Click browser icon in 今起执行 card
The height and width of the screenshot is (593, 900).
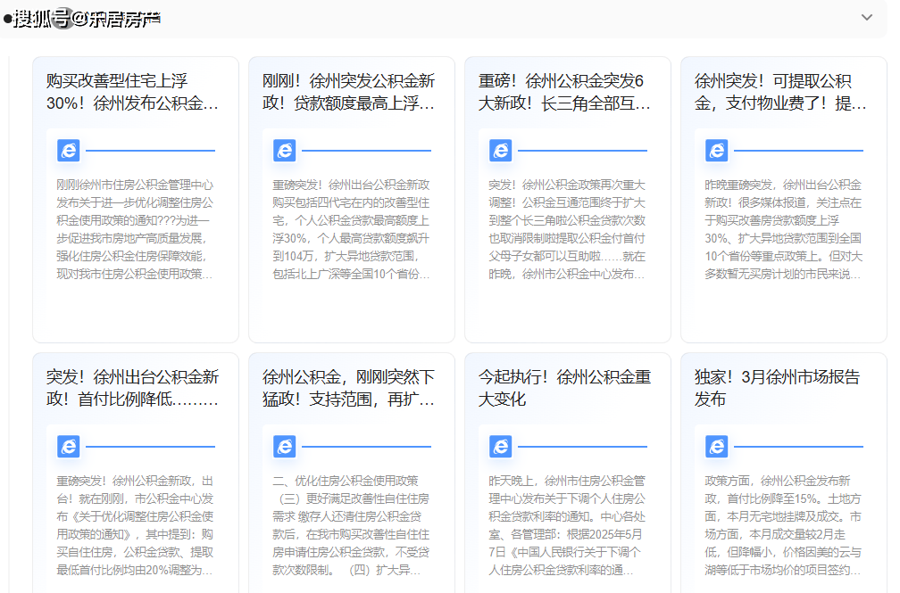pos(501,447)
